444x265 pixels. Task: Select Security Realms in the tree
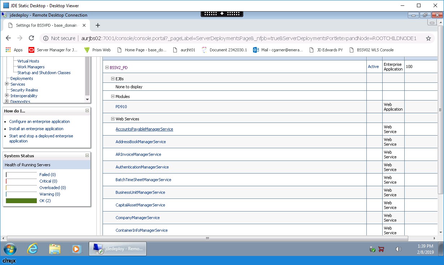point(24,90)
